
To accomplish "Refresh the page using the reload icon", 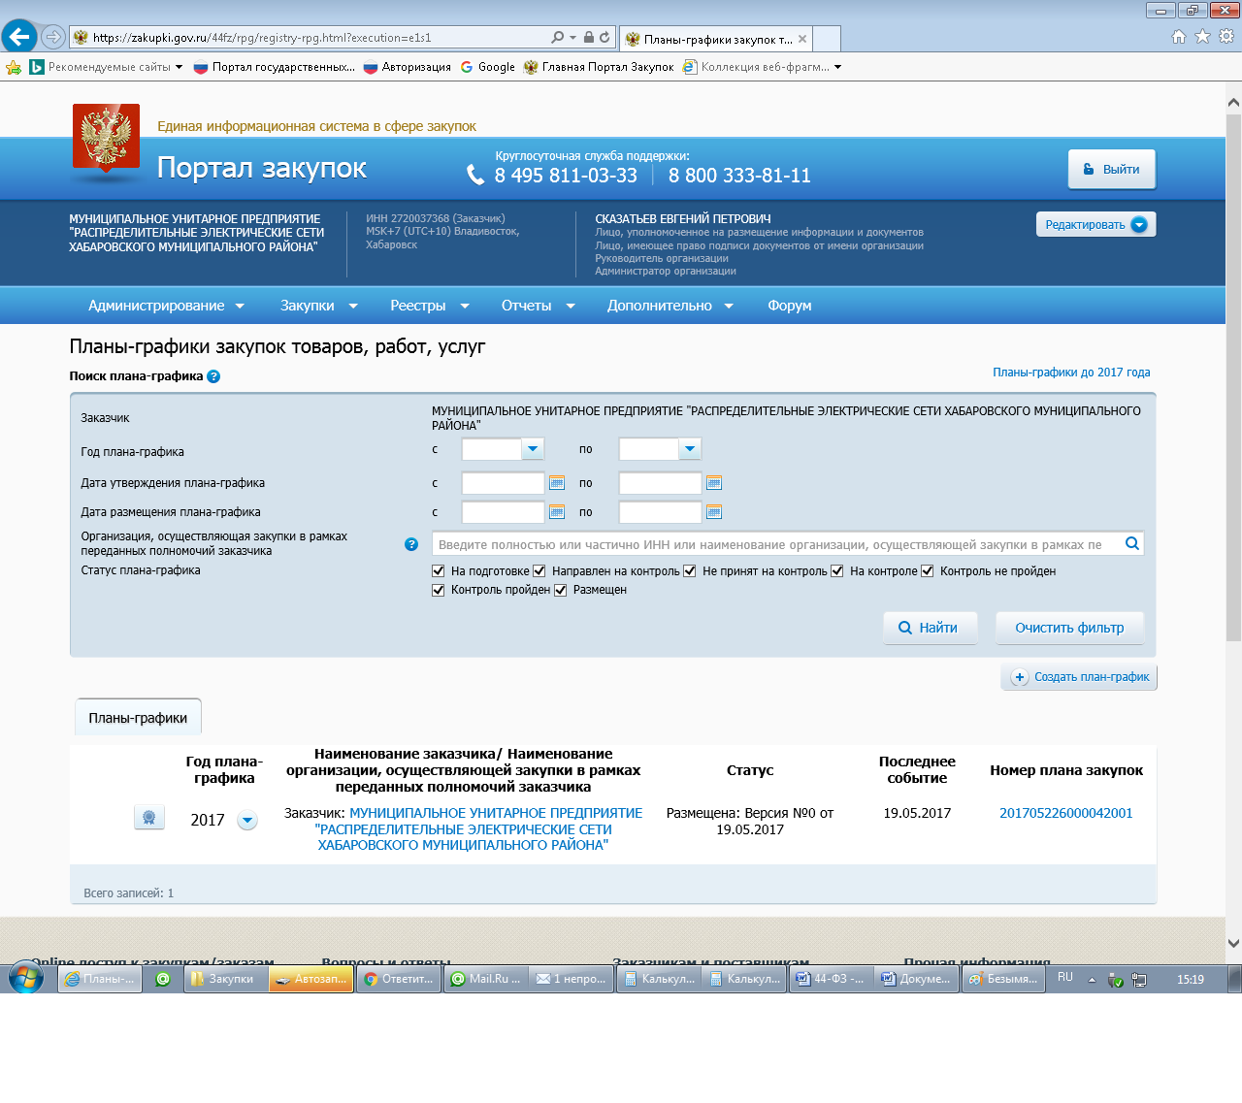I will [x=605, y=37].
